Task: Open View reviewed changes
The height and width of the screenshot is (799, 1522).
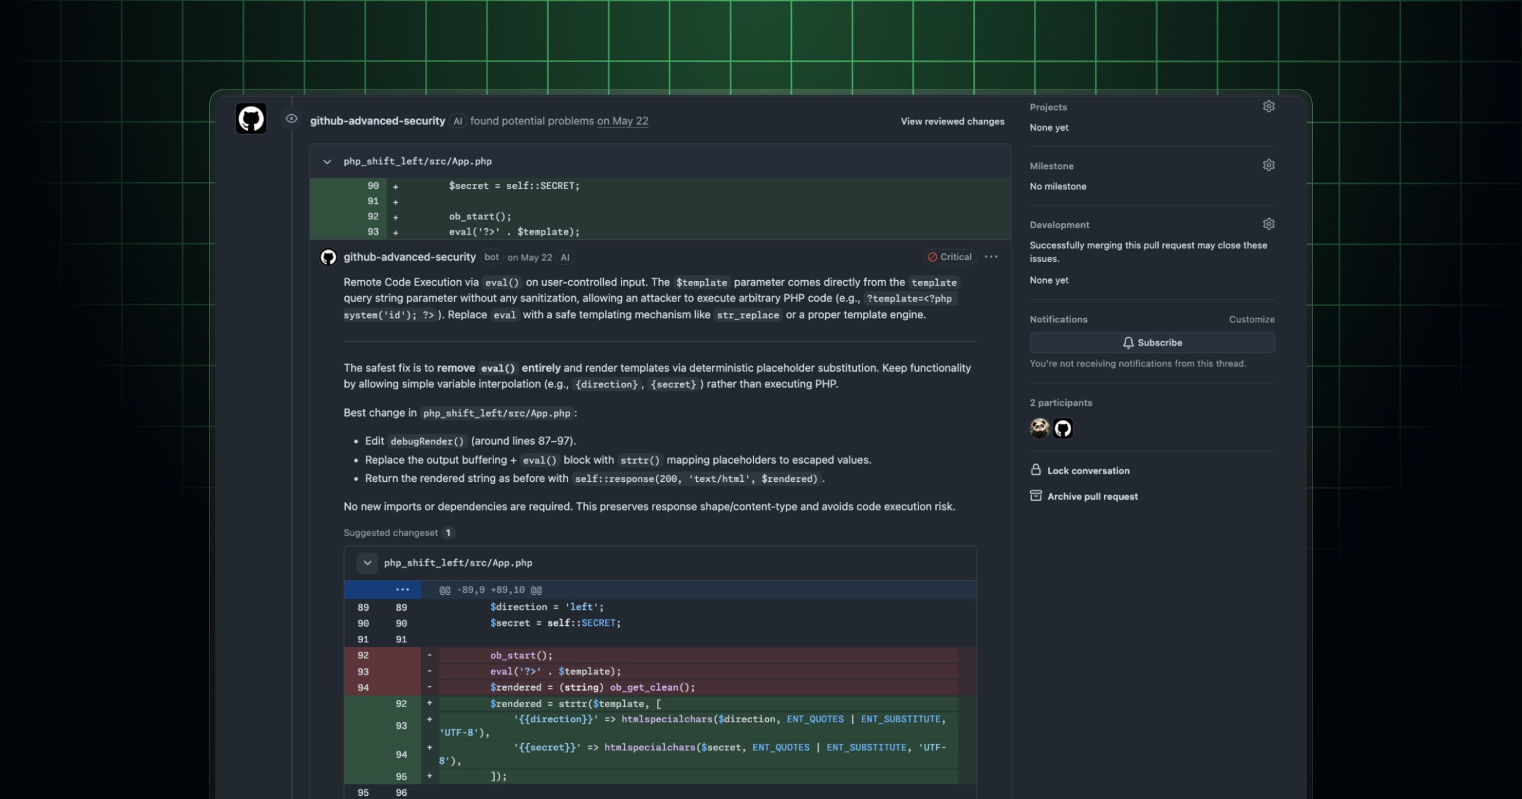Action: tap(953, 121)
